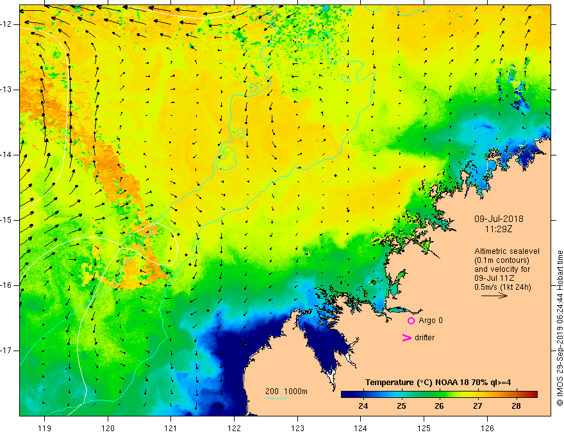Click the 0.5m/s velocity scale arrow
The image size is (564, 435).
[494, 296]
